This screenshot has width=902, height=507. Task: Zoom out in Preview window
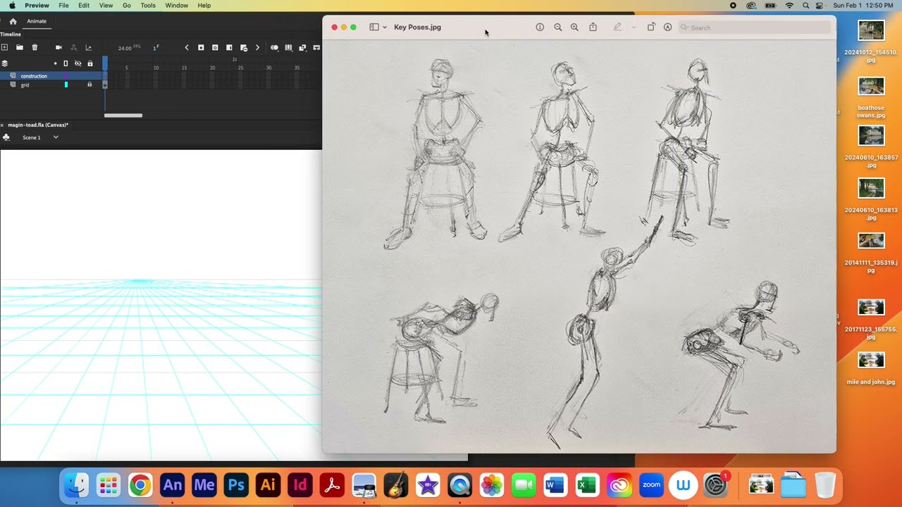point(558,27)
